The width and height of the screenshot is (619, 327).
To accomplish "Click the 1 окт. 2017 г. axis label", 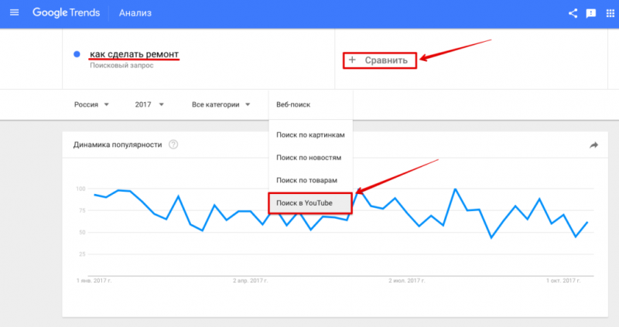I will tap(563, 281).
